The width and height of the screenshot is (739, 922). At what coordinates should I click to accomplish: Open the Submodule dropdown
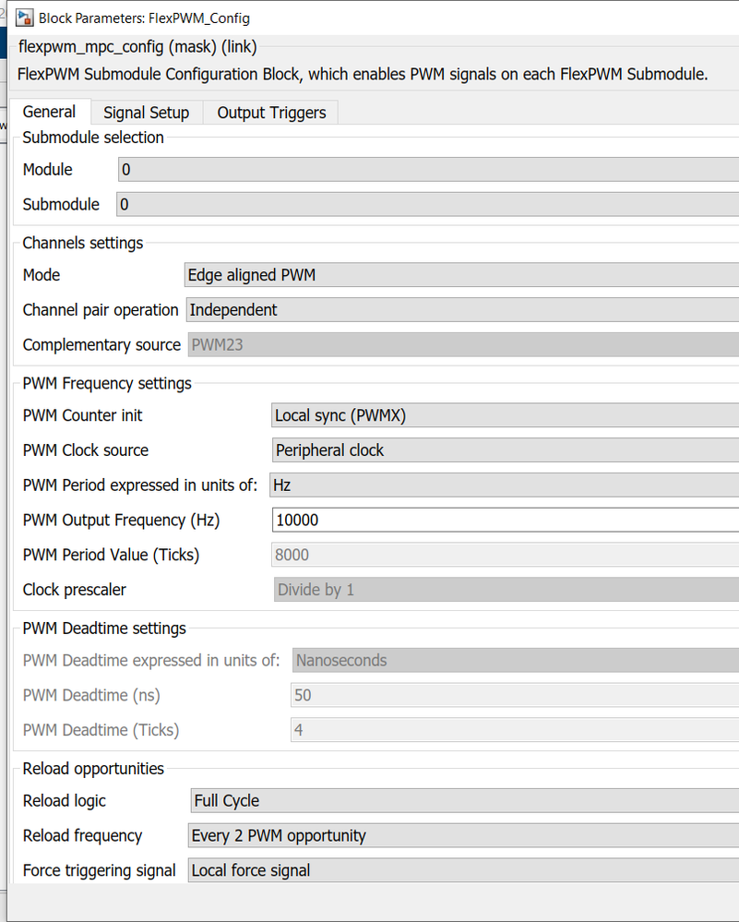pyautogui.click(x=427, y=204)
